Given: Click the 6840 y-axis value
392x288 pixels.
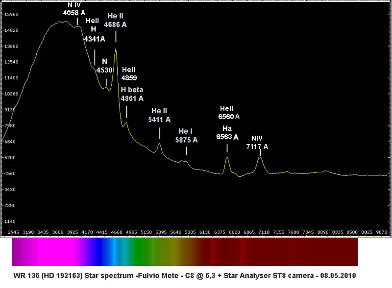Looking at the screenshot, I should (10, 142).
